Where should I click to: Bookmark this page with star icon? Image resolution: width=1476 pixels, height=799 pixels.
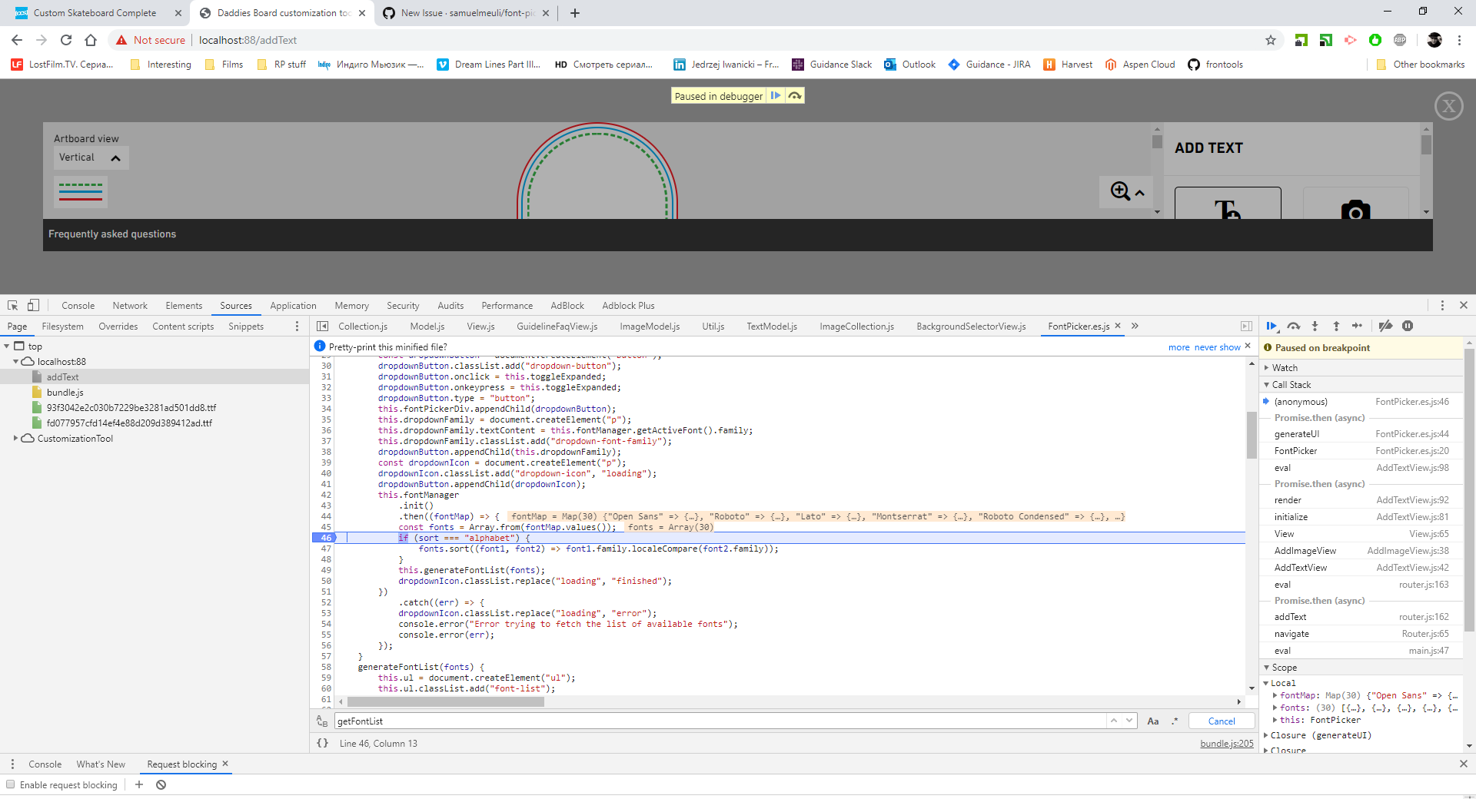1271,40
